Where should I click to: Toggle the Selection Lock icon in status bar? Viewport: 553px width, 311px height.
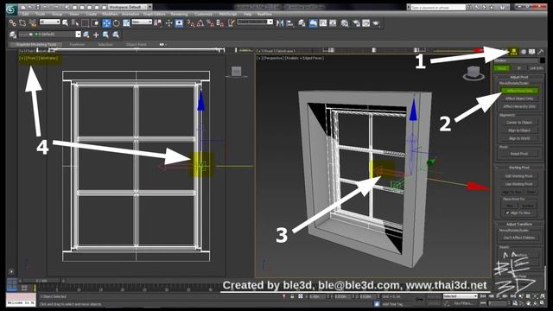(x=292, y=296)
